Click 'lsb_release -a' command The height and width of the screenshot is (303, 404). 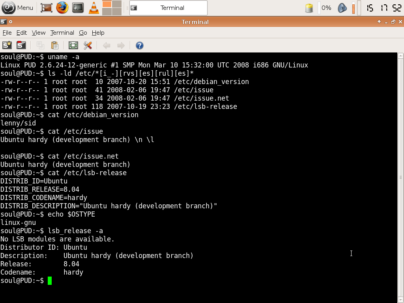point(75,231)
